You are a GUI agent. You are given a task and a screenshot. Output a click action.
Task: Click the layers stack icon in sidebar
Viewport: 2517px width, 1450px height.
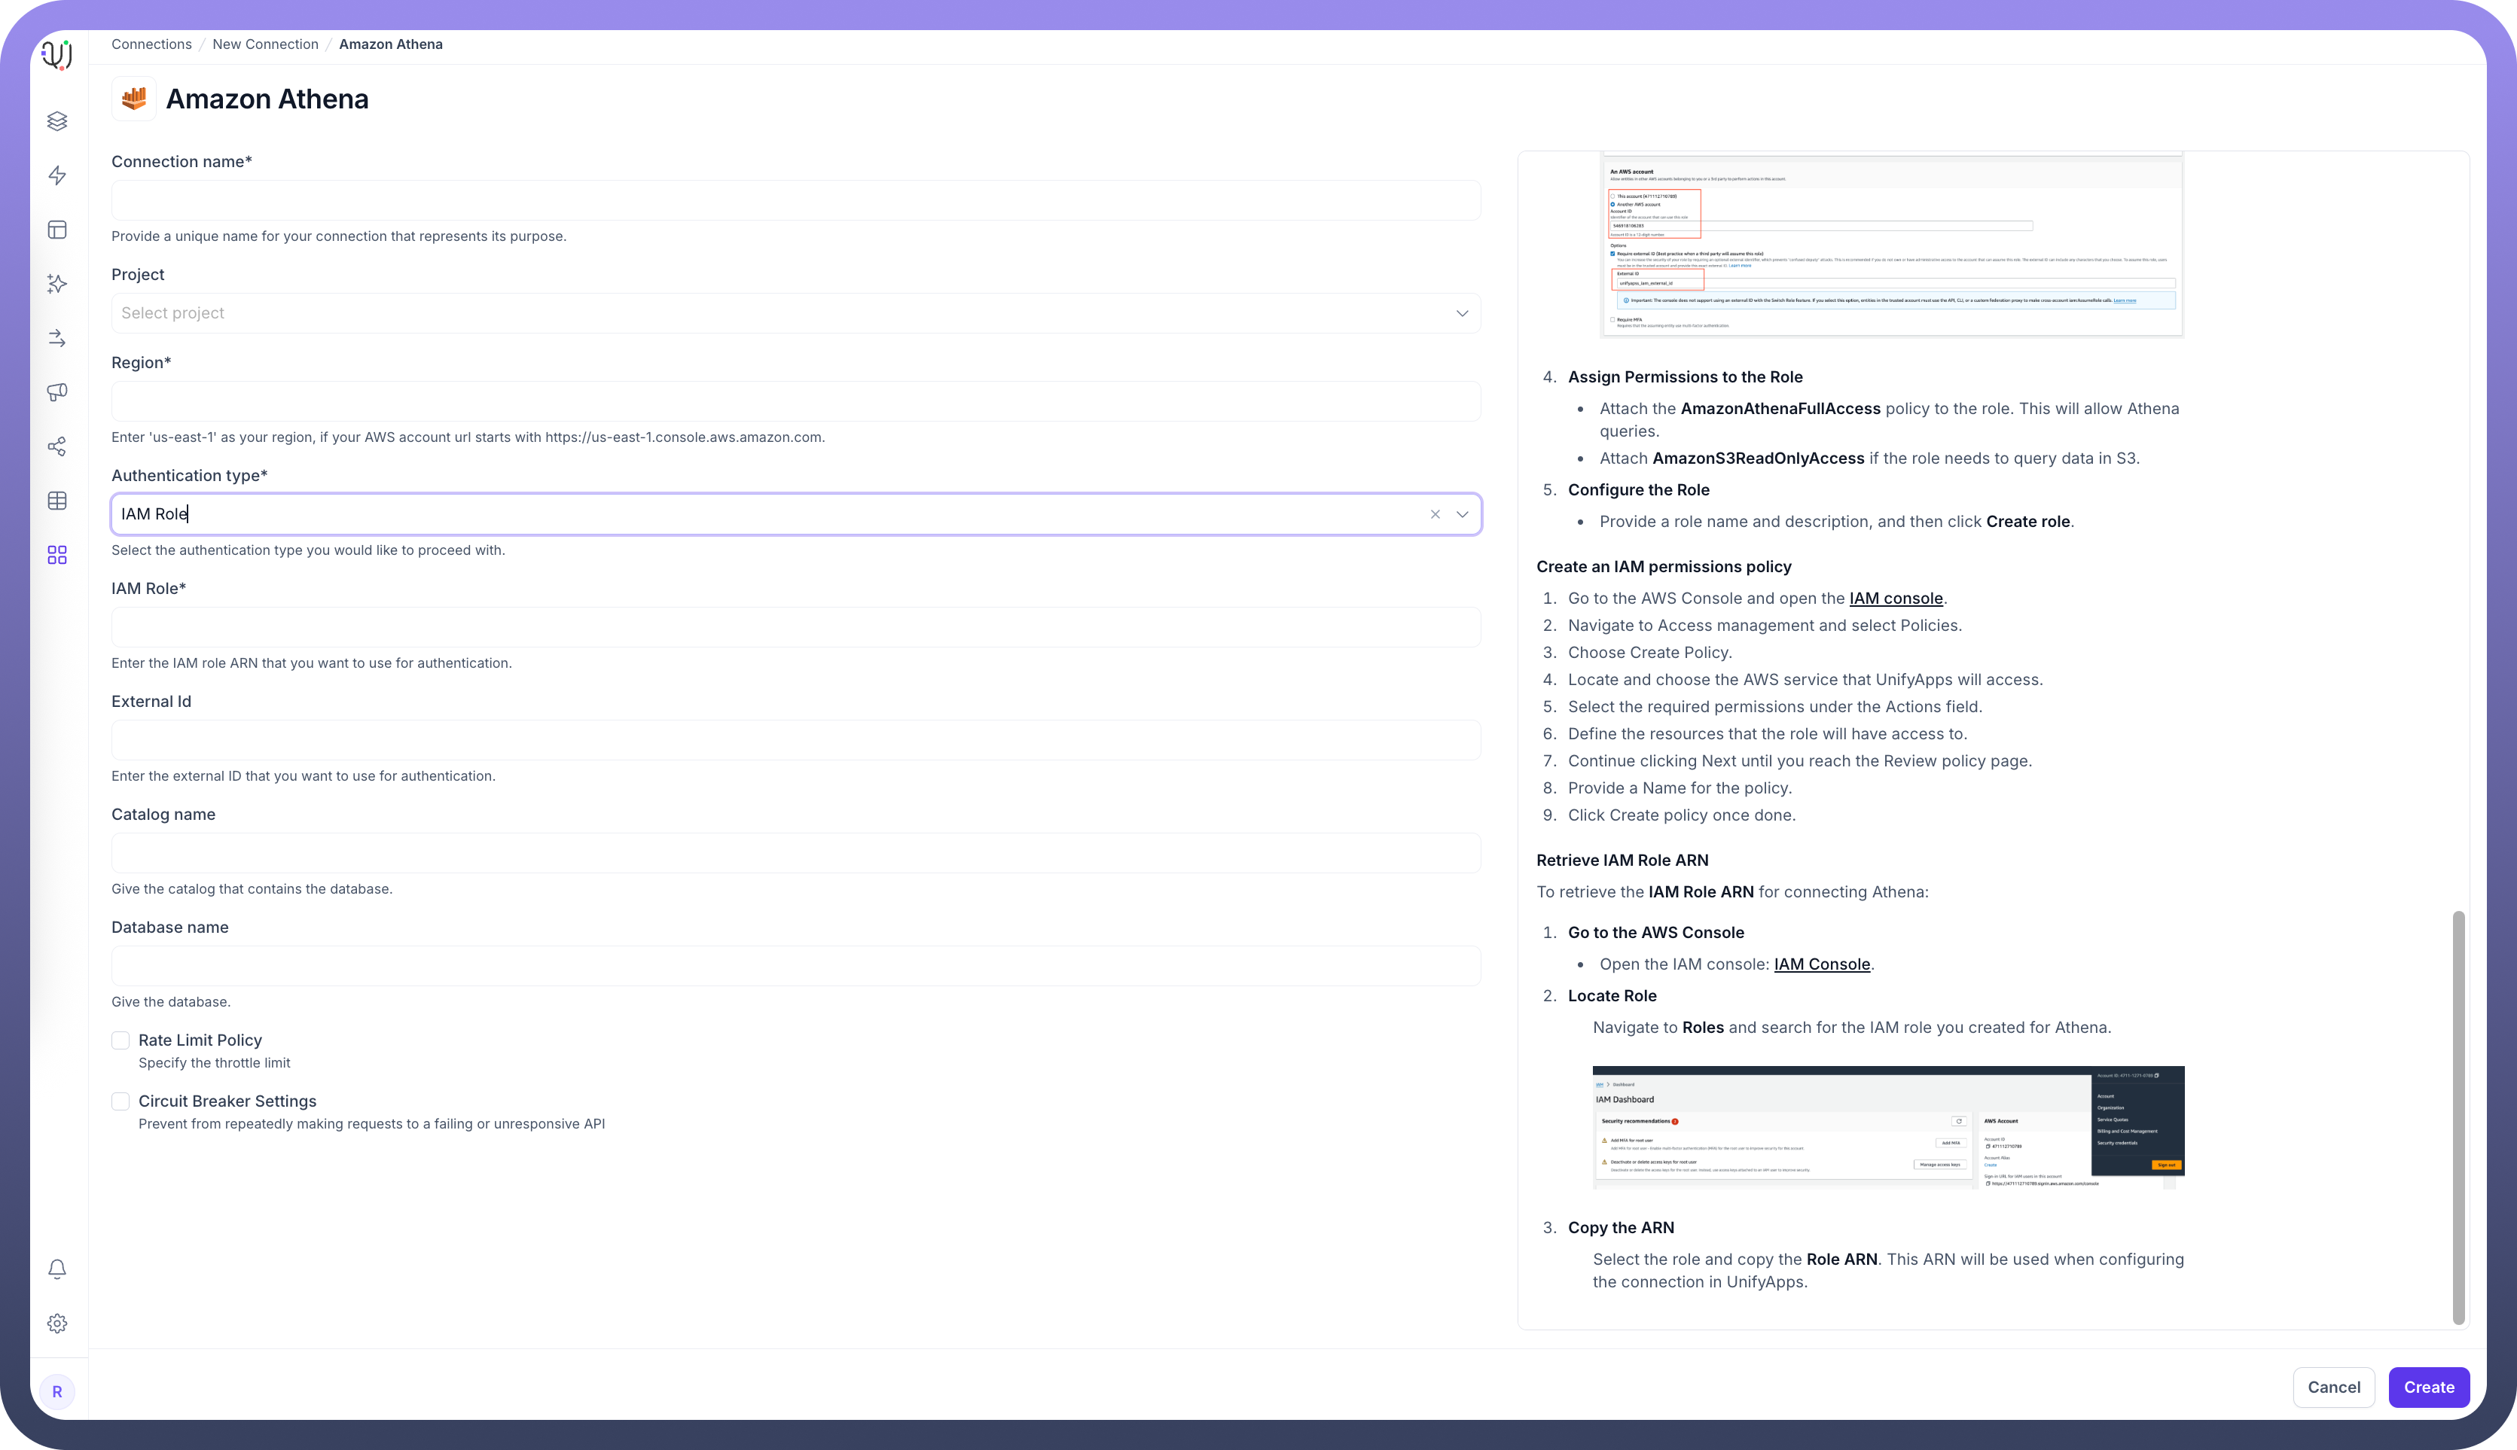(56, 121)
